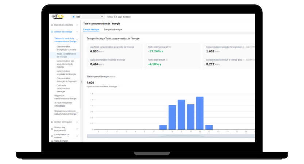The height and width of the screenshot is (164, 304).
Task: Click help icon beside Ratio relatif comparatif
Action: tap(170, 47)
